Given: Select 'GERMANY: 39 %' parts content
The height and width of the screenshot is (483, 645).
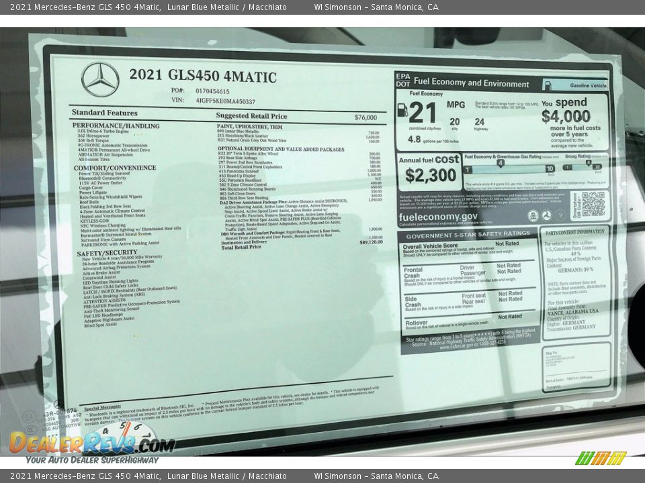Looking at the screenshot, I should pyautogui.click(x=576, y=270).
